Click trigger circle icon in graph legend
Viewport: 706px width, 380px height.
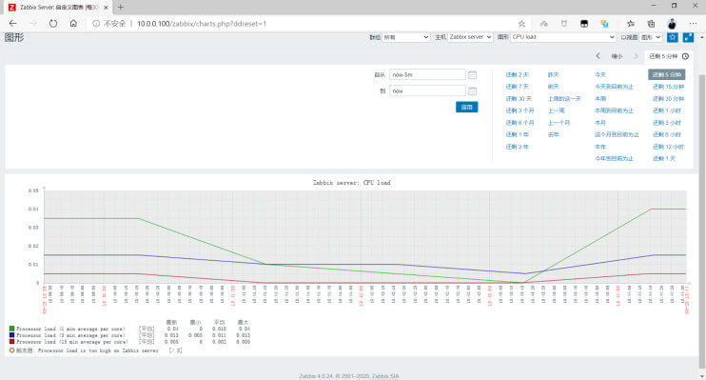(11, 350)
